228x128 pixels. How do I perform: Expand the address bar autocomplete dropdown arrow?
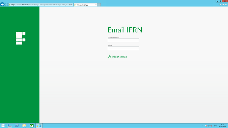pos(68,5)
